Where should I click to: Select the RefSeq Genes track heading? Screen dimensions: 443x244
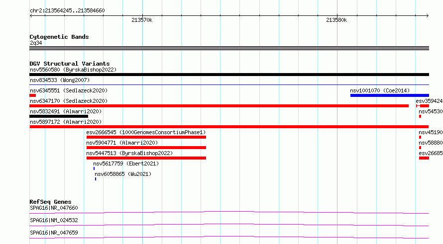pyautogui.click(x=50, y=202)
